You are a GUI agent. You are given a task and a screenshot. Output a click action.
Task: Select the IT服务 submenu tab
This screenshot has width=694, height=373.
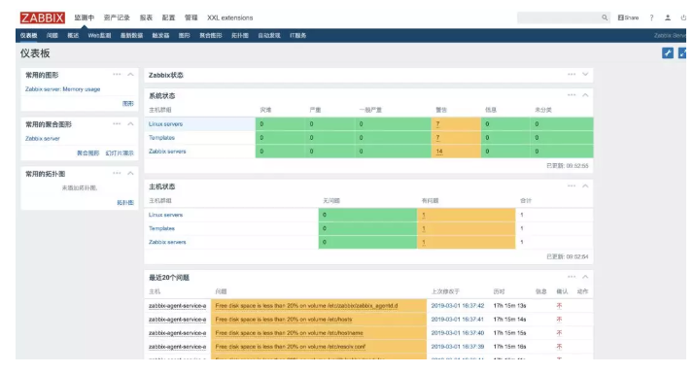pos(297,35)
